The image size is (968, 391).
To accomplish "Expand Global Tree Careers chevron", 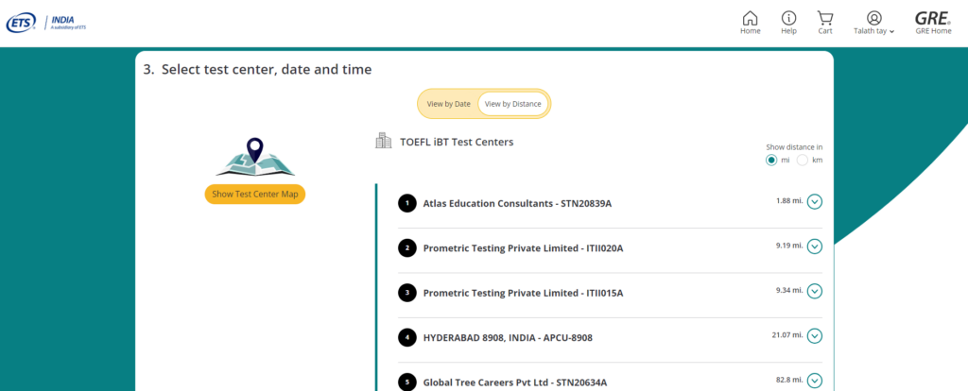I will click(x=815, y=382).
